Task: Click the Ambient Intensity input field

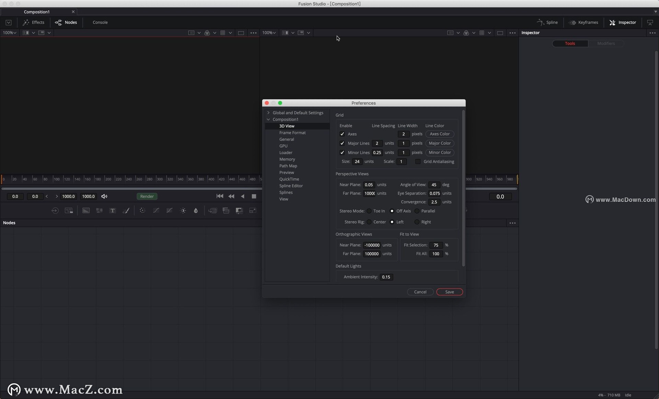Action: point(386,277)
